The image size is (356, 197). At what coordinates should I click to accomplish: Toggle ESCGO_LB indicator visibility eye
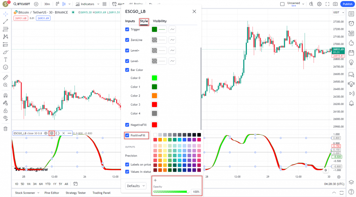[46, 133]
